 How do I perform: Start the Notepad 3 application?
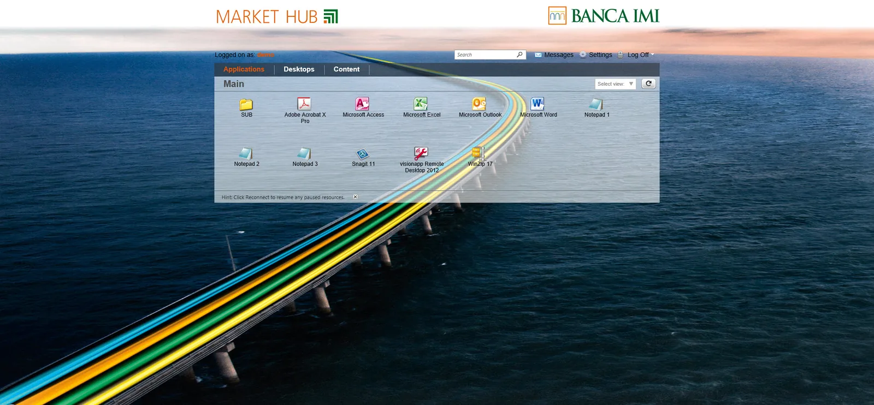[304, 153]
